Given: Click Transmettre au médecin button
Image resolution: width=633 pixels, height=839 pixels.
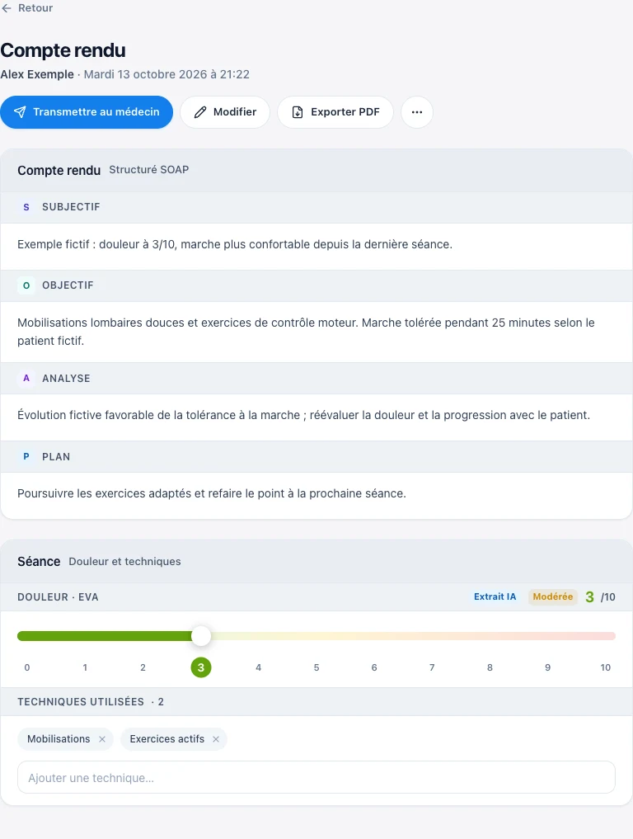Looking at the screenshot, I should coord(87,112).
